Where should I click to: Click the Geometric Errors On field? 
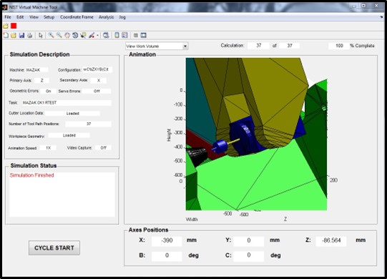coord(48,91)
